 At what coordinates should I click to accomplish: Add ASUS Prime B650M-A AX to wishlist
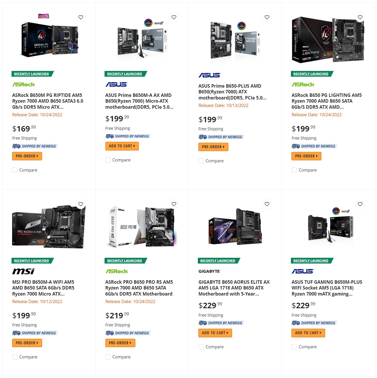[174, 17]
